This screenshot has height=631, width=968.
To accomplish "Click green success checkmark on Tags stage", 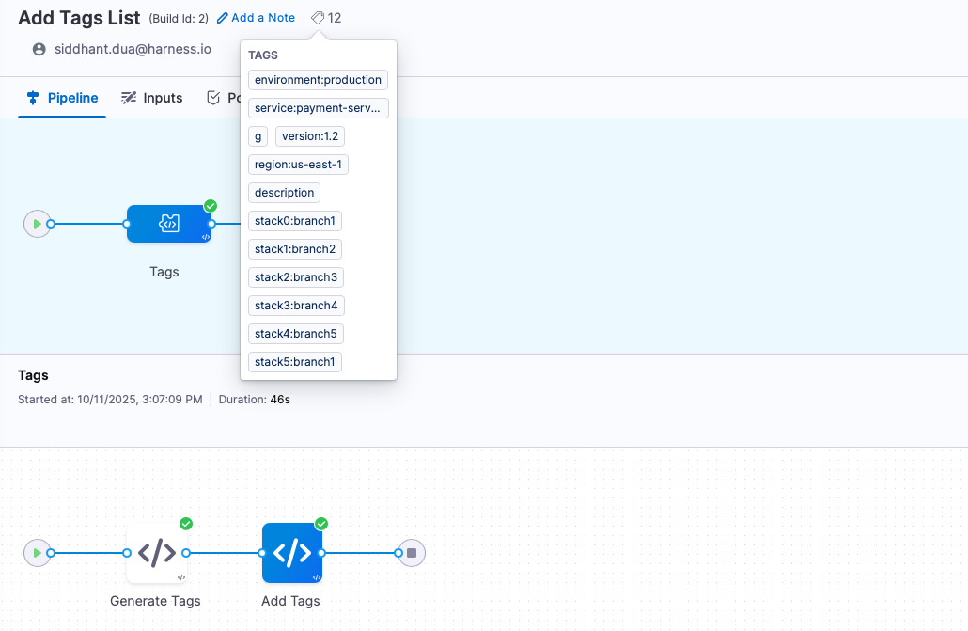I will click(211, 206).
